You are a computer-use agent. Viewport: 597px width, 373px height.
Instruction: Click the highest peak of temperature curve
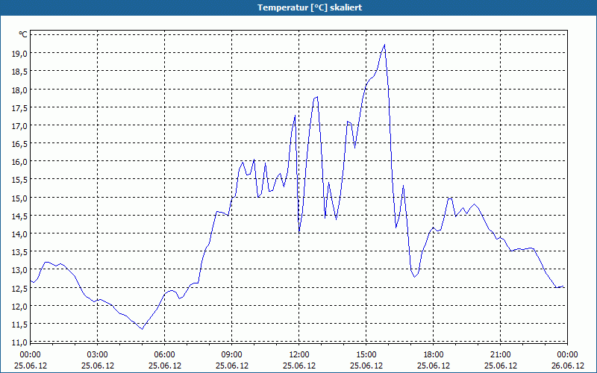[x=384, y=45]
